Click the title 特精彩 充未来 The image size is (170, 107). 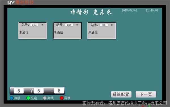pos(91,12)
